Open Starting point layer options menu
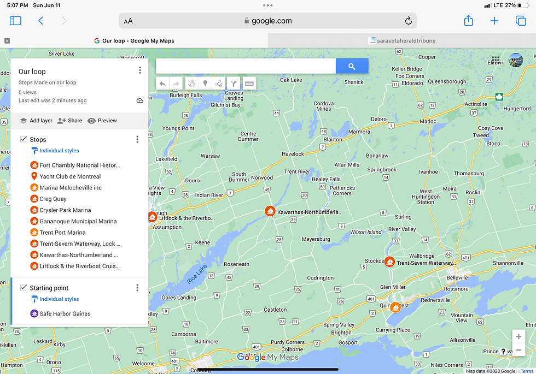 [x=137, y=288]
